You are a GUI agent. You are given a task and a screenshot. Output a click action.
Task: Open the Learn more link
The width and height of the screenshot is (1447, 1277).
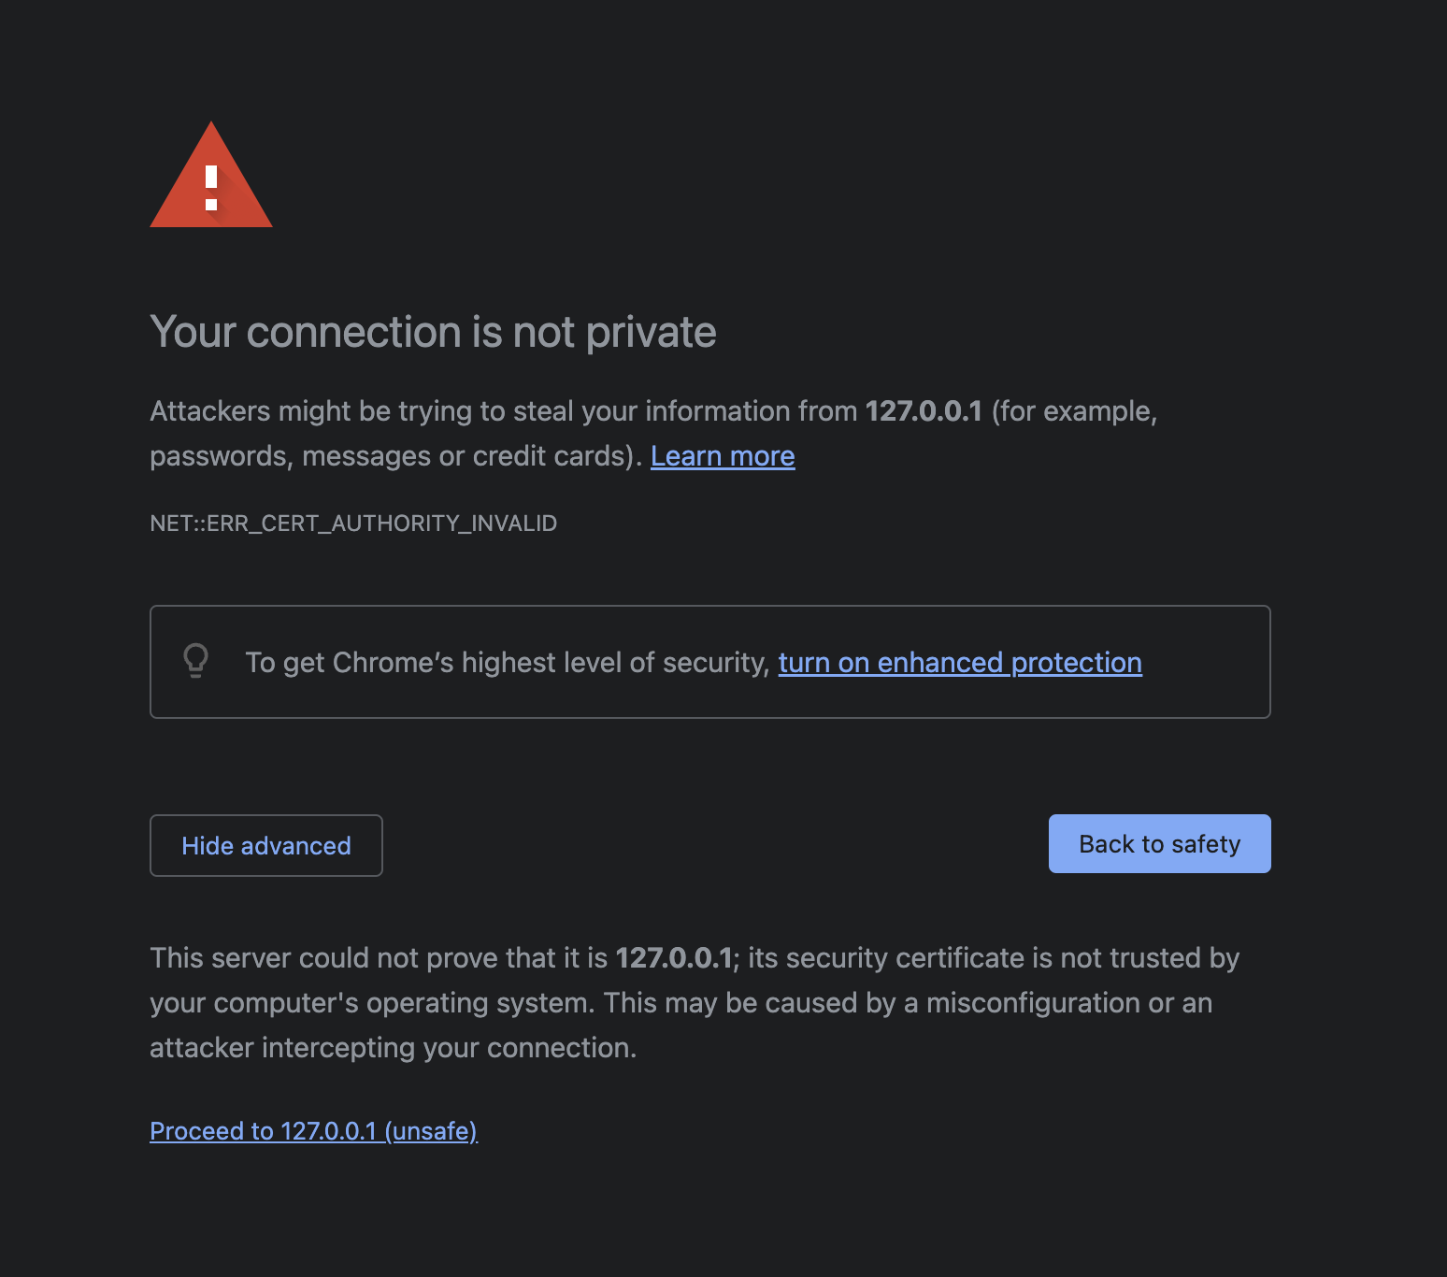(x=723, y=456)
